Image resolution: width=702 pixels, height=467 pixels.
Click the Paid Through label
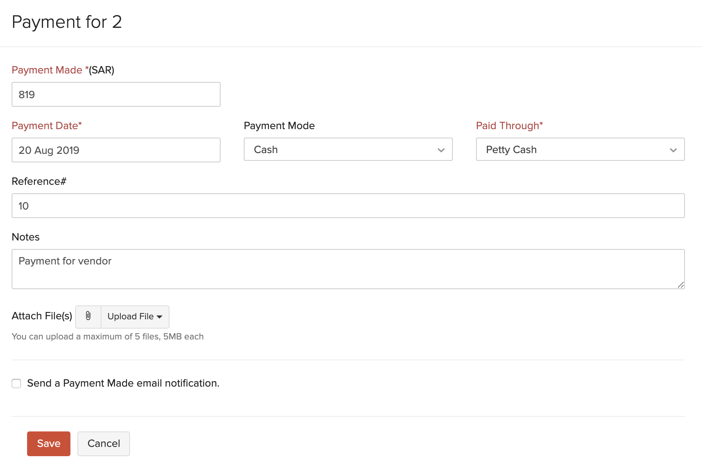[509, 125]
